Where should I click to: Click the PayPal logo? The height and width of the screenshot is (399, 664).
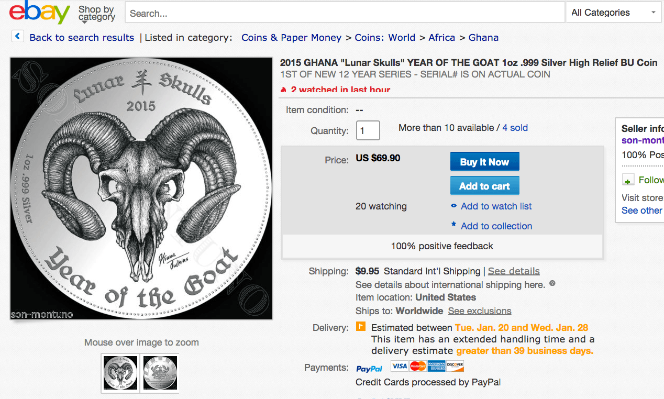[x=369, y=368]
